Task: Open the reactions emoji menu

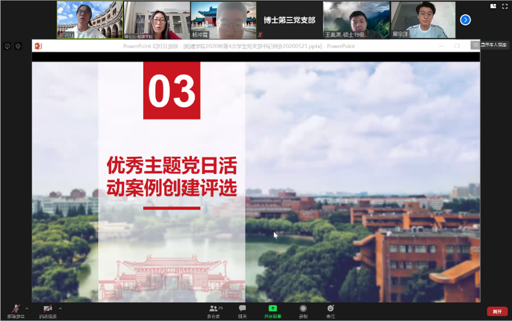Action: 330,310
